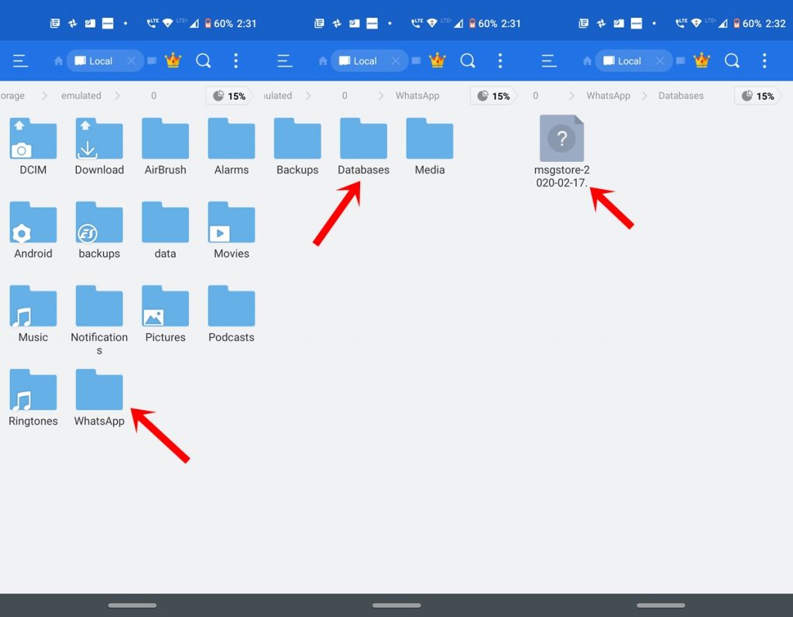Open the Databases folder icon

coord(363,140)
